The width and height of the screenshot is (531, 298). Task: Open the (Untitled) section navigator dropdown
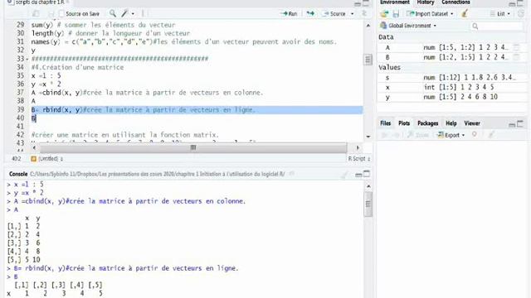(46, 158)
